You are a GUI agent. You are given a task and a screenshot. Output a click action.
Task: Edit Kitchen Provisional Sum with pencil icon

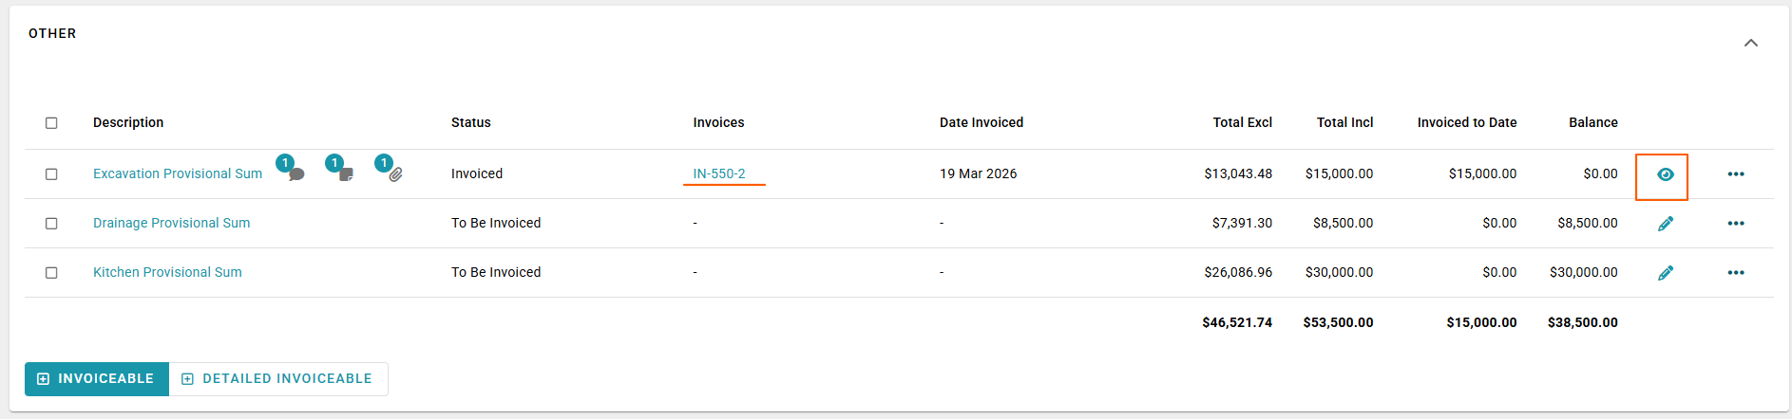pos(1665,273)
